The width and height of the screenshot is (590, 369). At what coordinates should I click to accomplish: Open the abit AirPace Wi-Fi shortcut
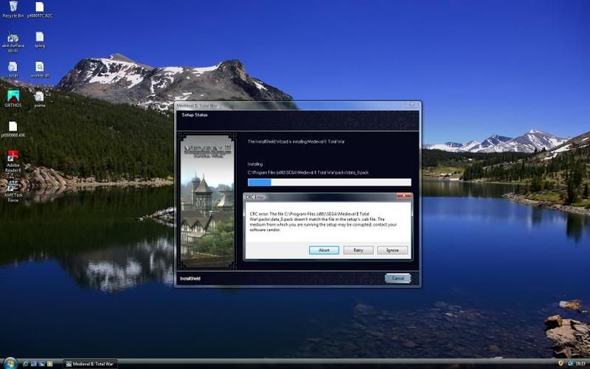tap(13, 41)
